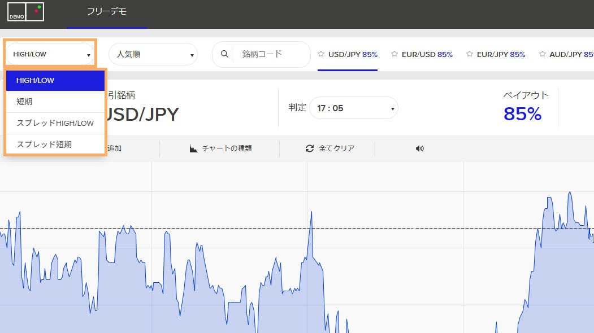Click the chart type icon

pyautogui.click(x=194, y=148)
